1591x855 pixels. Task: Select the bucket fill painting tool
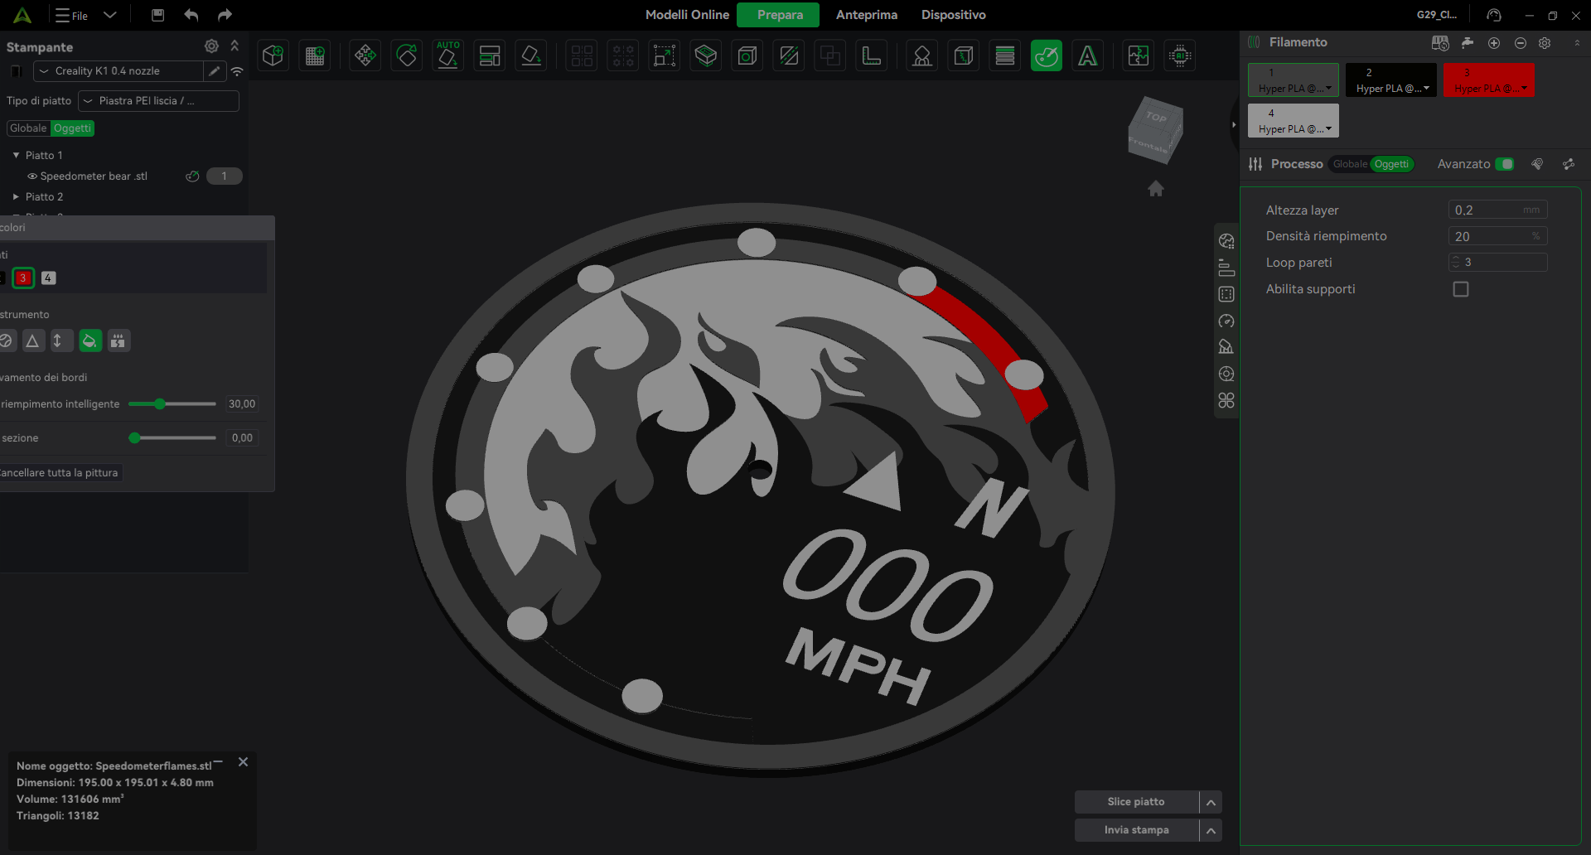pos(90,341)
